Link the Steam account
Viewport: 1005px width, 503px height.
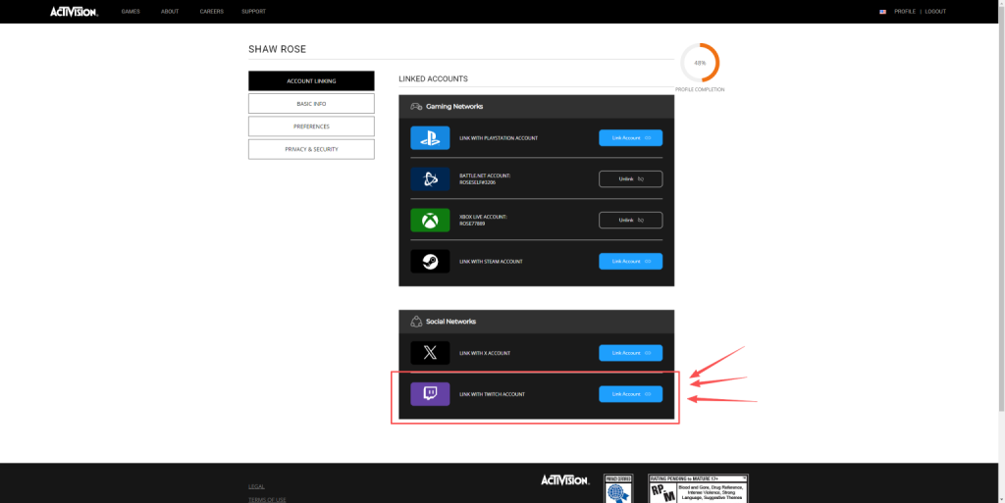pos(630,262)
